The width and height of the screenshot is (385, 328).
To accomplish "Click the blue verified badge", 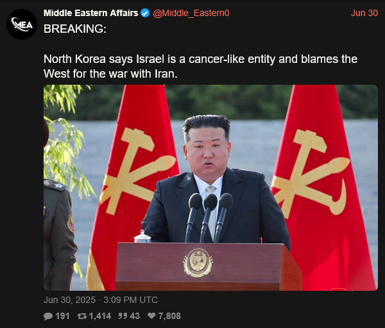I will pyautogui.click(x=145, y=13).
